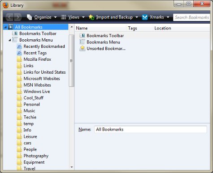Open the Import and Backup menu
The width and height of the screenshot is (213, 173).
pos(113,17)
